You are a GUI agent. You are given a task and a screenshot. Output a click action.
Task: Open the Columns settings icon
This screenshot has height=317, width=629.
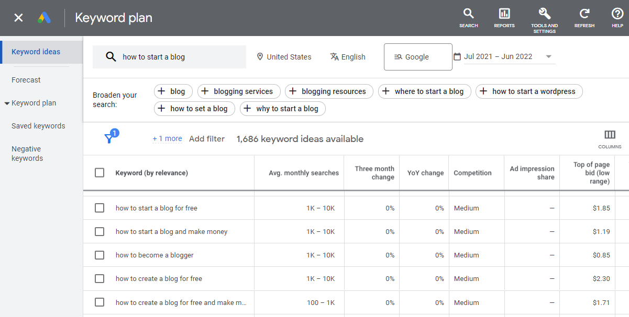click(x=609, y=135)
